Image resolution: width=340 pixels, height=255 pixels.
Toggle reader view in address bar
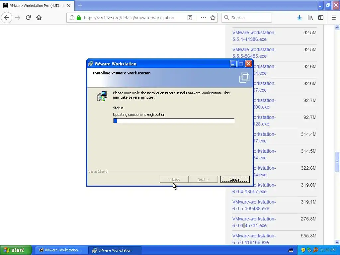pyautogui.click(x=190, y=18)
